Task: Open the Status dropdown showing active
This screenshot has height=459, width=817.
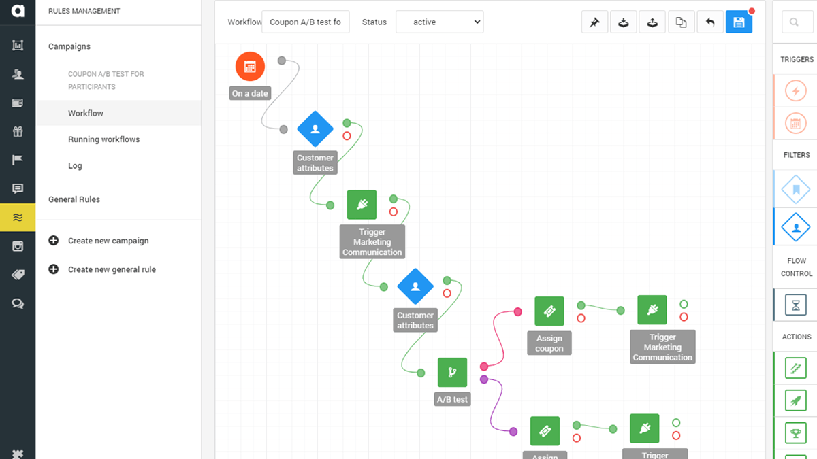Action: [x=439, y=22]
